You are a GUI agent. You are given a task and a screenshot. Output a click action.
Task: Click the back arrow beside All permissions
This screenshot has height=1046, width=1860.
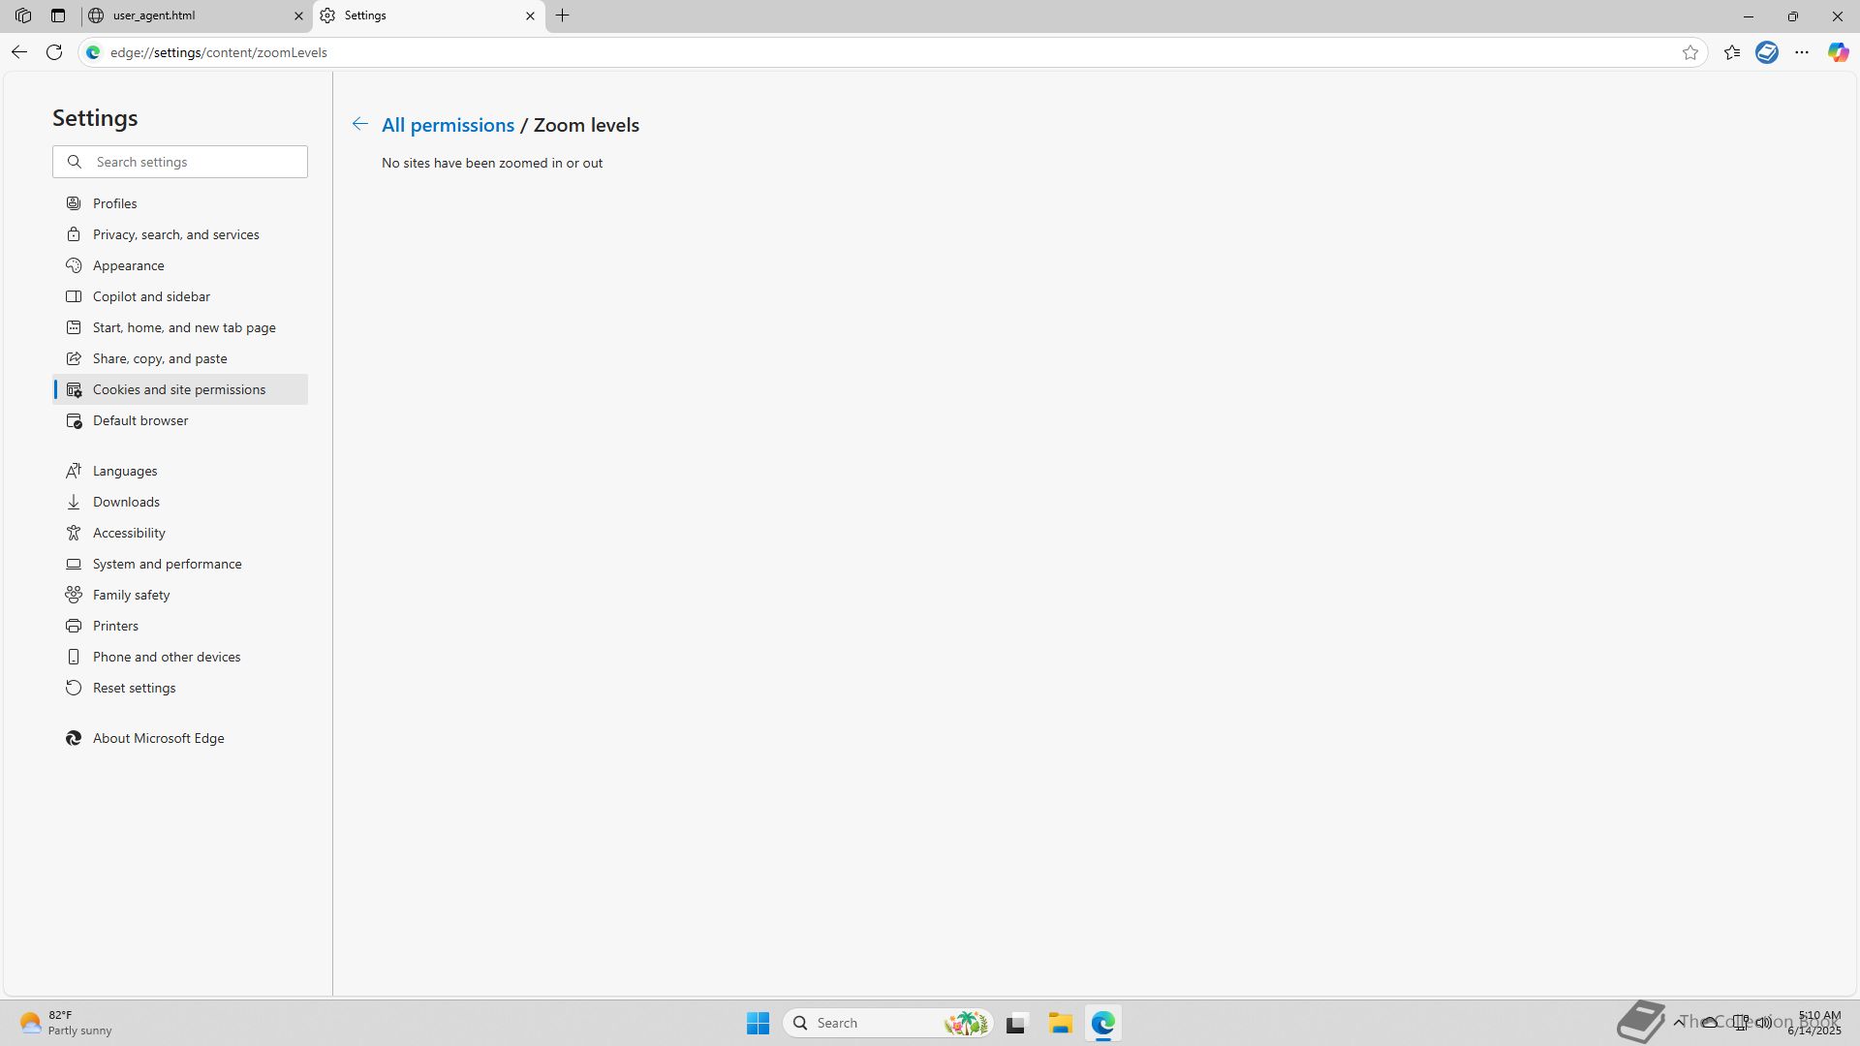[359, 124]
